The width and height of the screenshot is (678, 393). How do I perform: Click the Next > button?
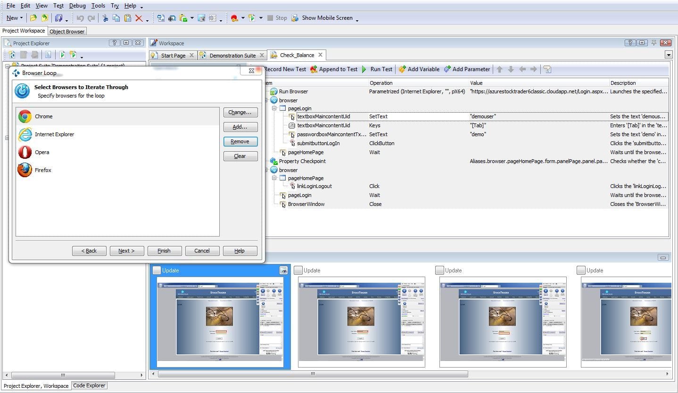[127, 251]
